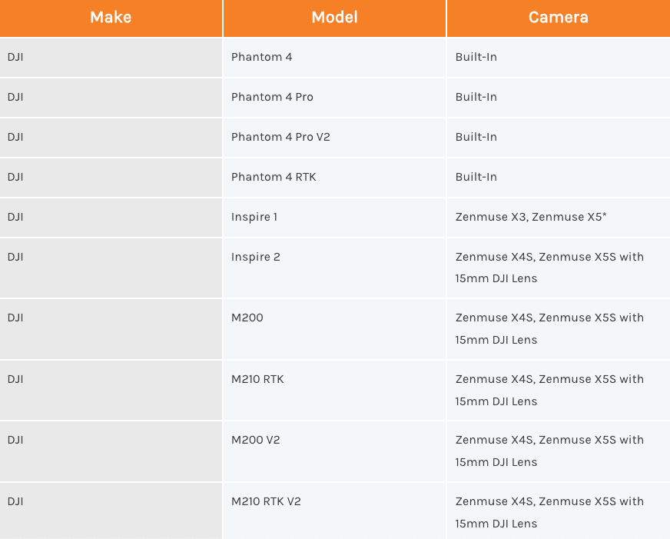Click DJI make in Phantom 4 Pro row

click(x=111, y=98)
